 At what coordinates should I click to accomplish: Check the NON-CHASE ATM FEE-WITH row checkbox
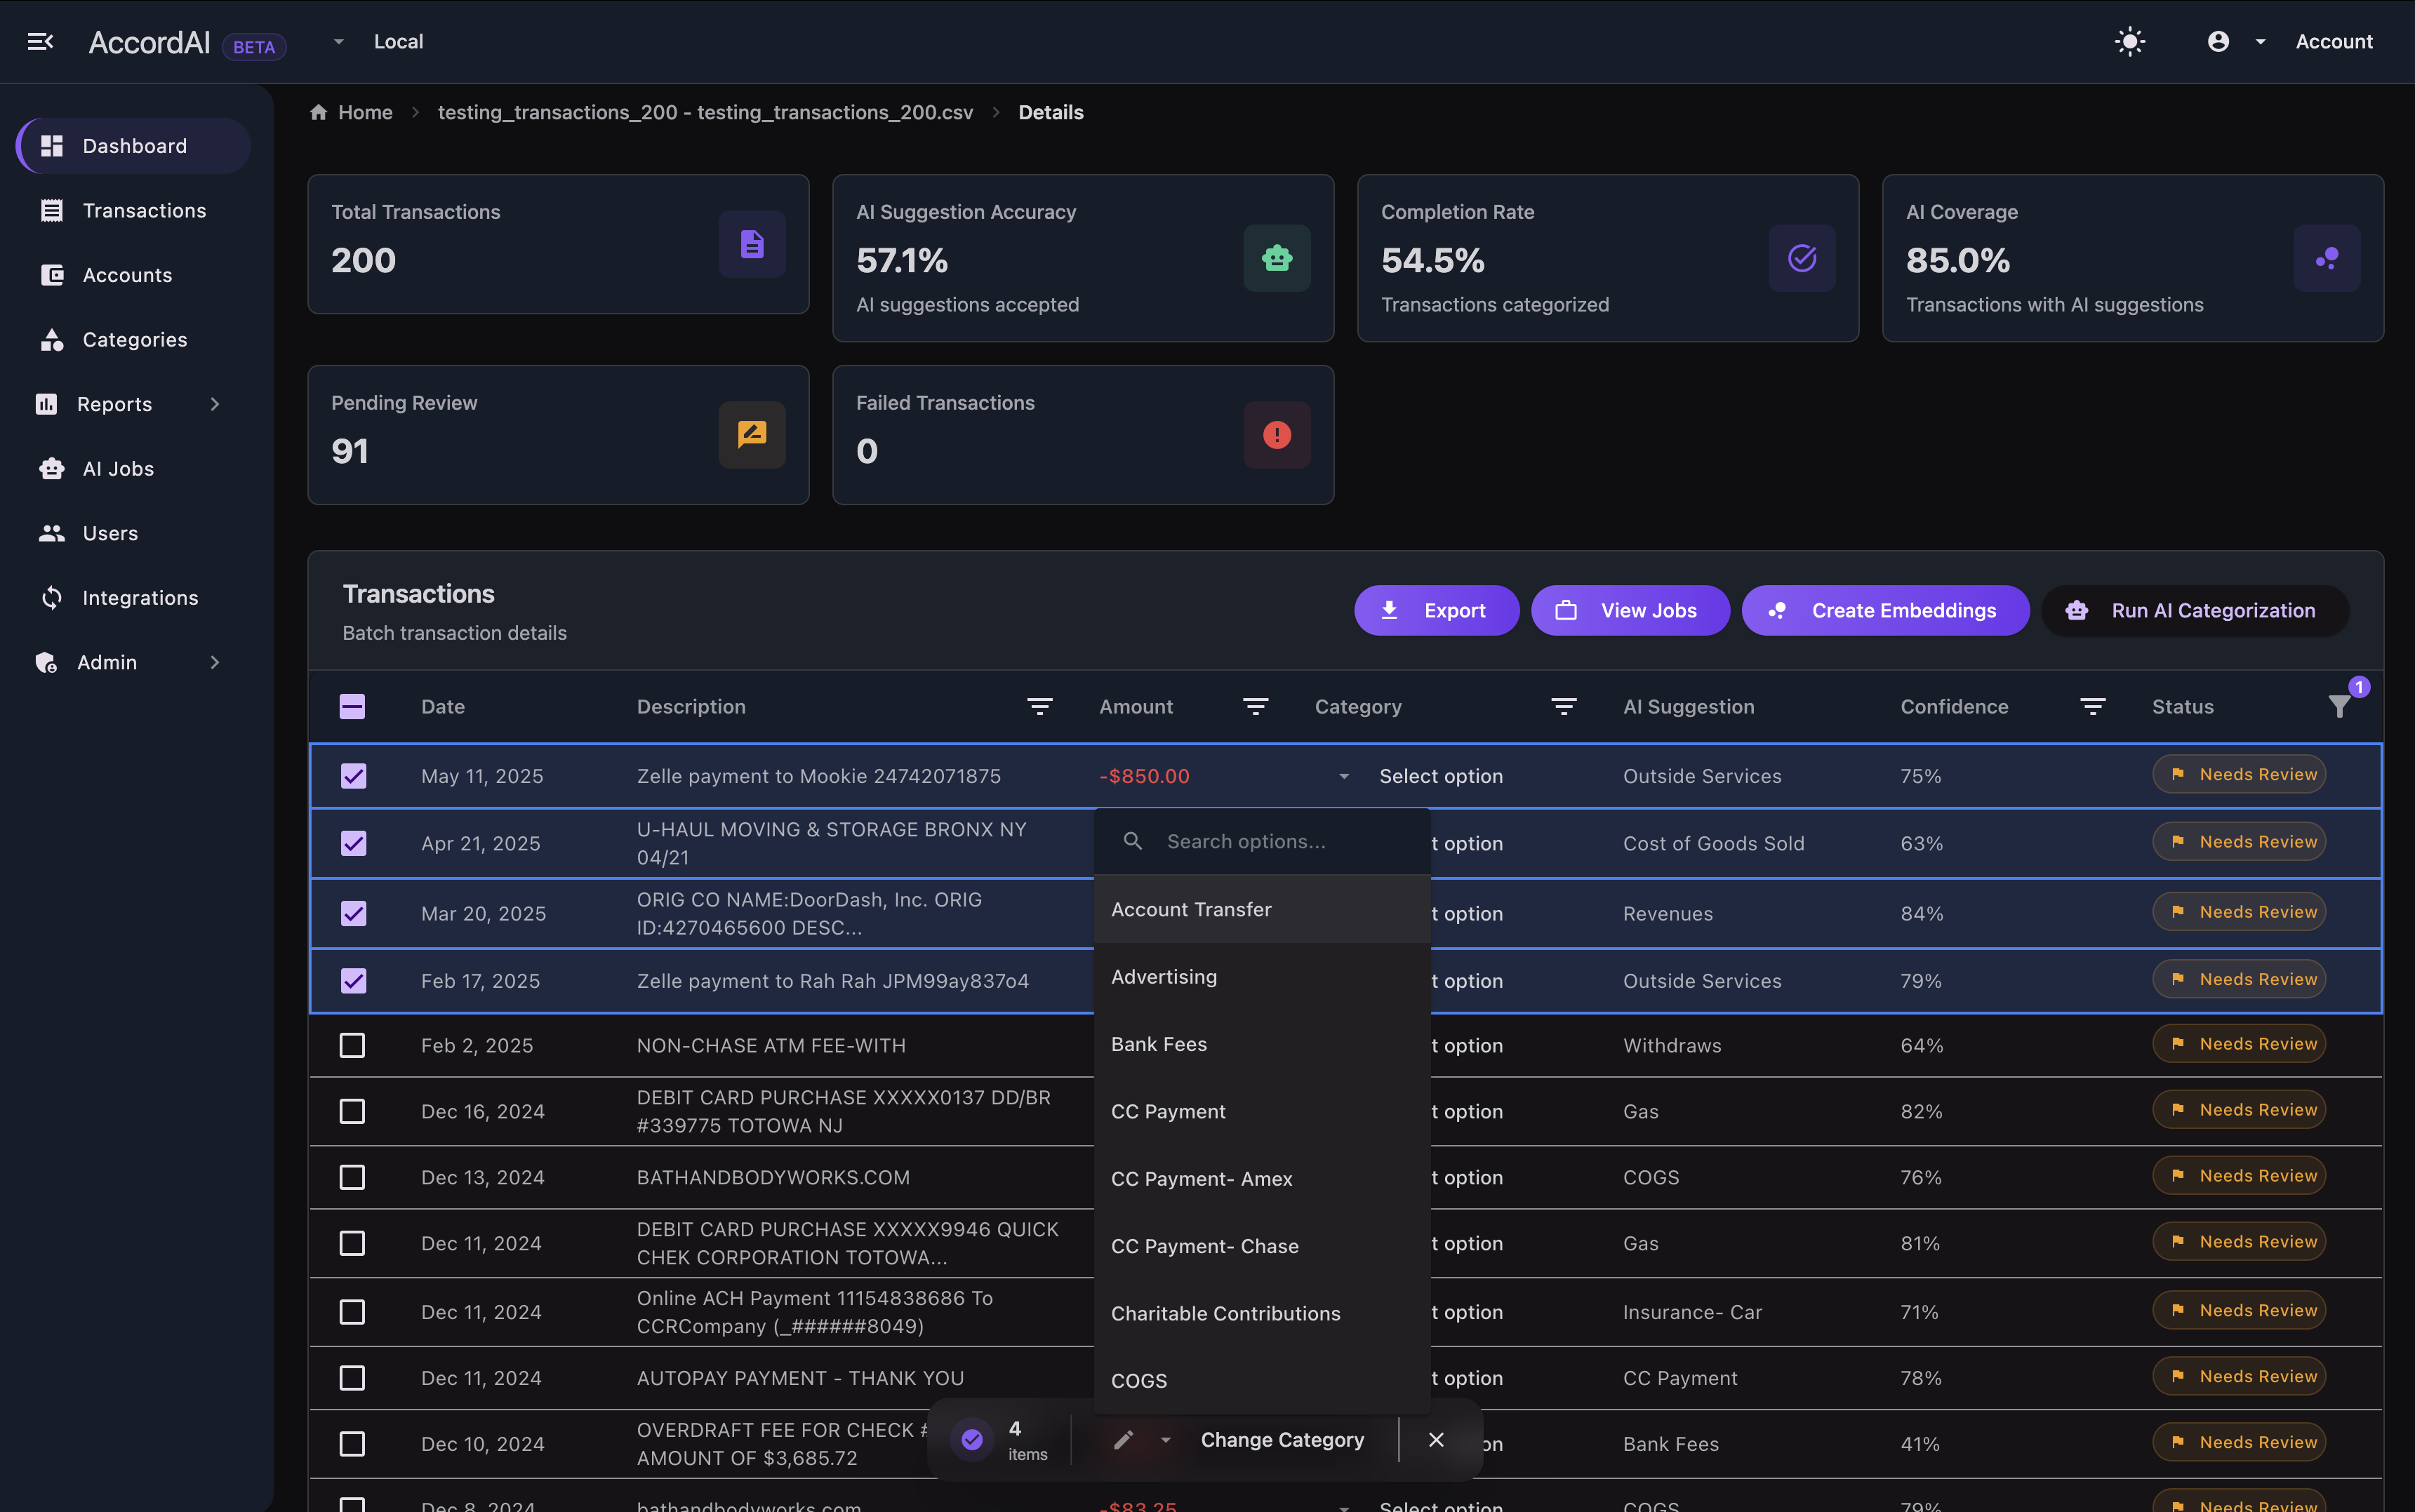(352, 1045)
